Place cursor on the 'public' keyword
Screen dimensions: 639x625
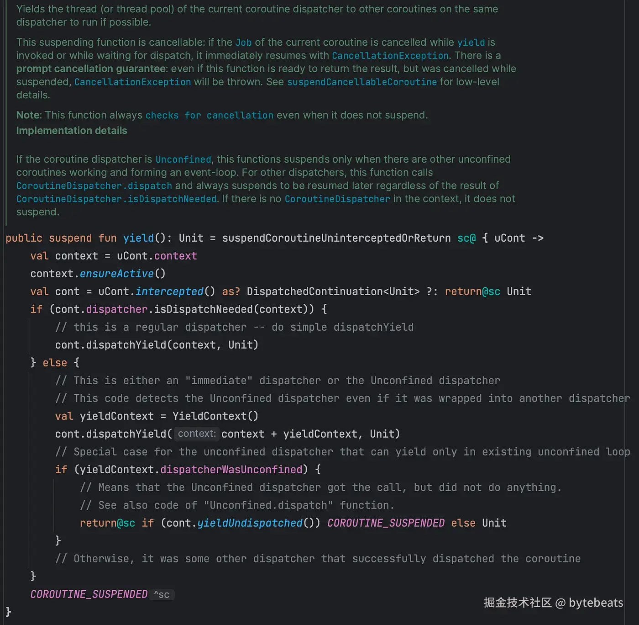24,238
